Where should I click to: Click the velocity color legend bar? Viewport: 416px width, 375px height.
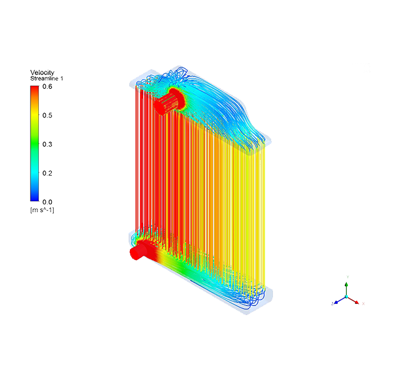tap(34, 143)
